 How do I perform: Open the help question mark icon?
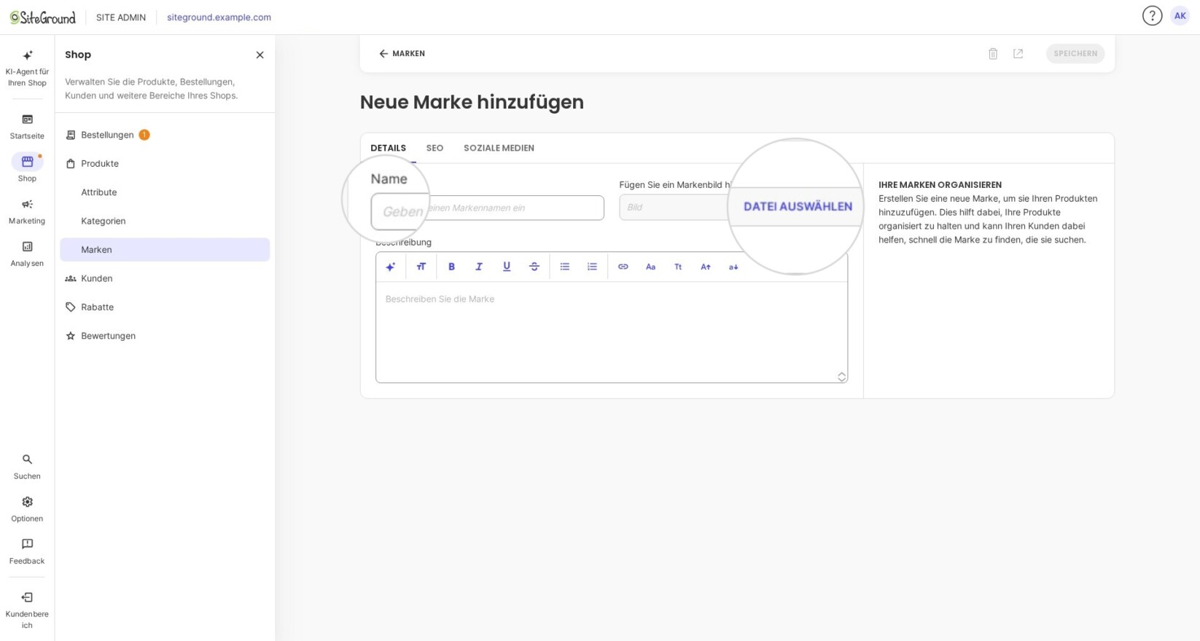1152,15
